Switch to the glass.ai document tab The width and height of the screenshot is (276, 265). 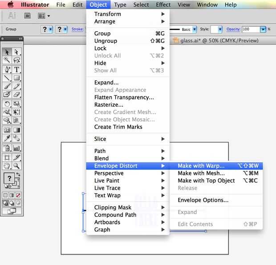(x=216, y=41)
